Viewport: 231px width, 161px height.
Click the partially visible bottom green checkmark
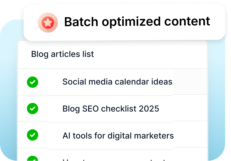tap(33, 159)
